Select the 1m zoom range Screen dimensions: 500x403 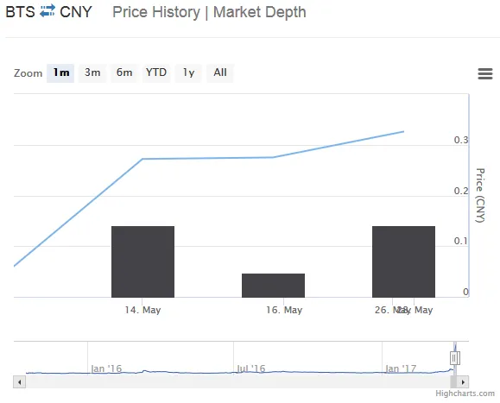click(x=60, y=73)
